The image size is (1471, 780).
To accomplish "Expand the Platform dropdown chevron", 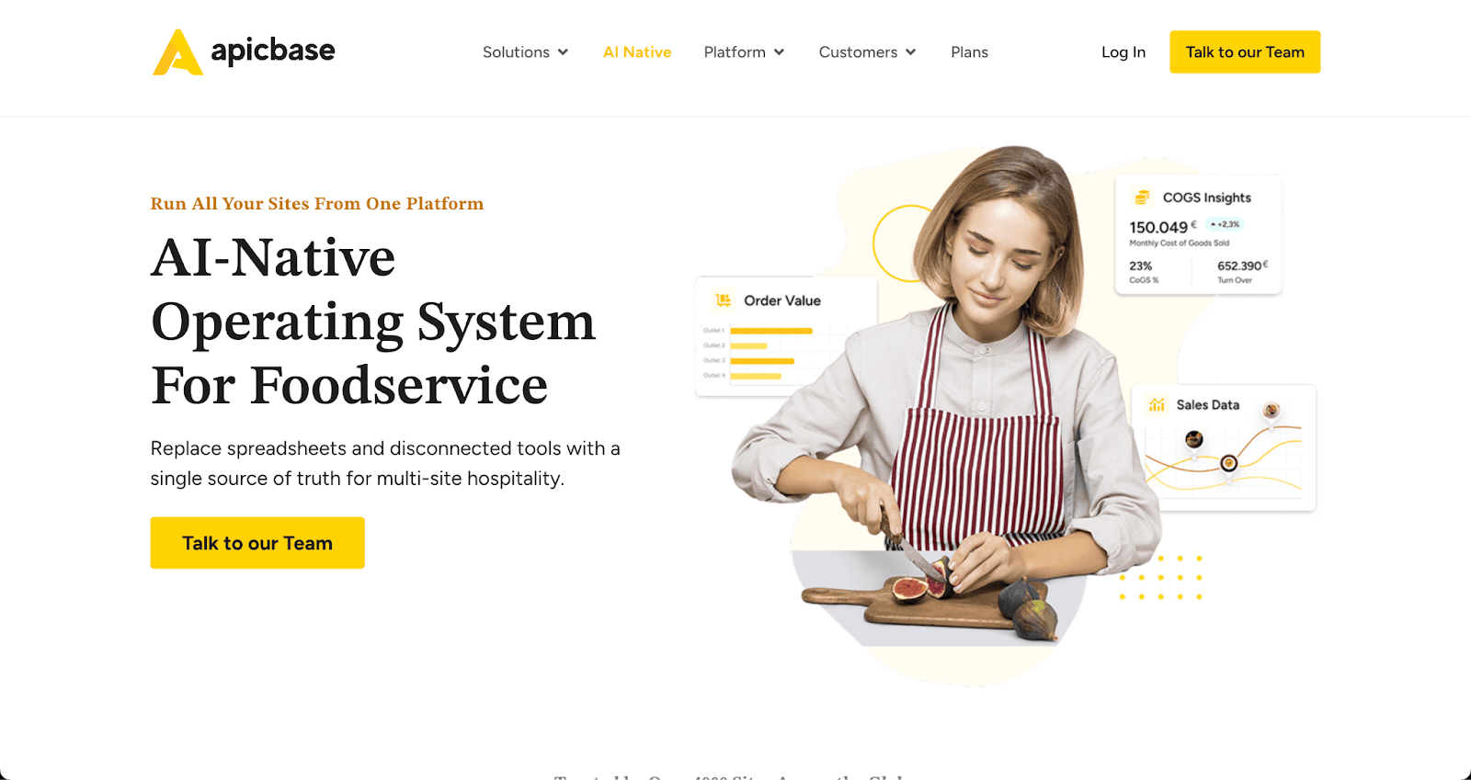I will coord(779,52).
